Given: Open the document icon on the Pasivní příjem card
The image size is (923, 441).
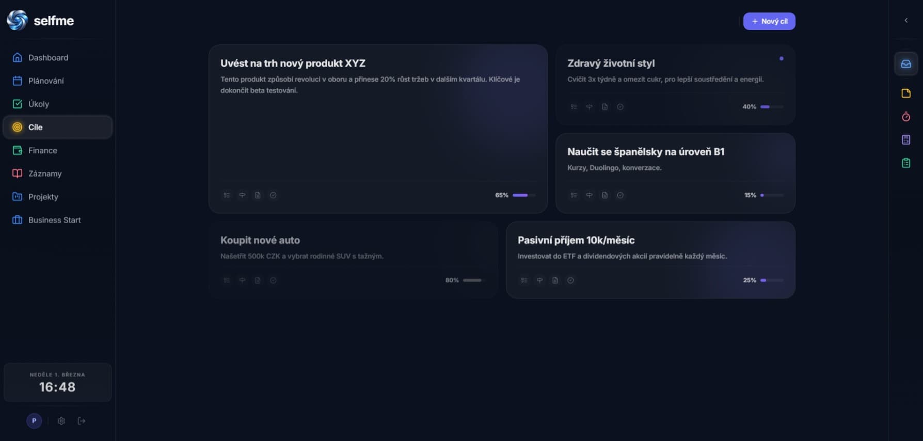Looking at the screenshot, I should tap(555, 280).
